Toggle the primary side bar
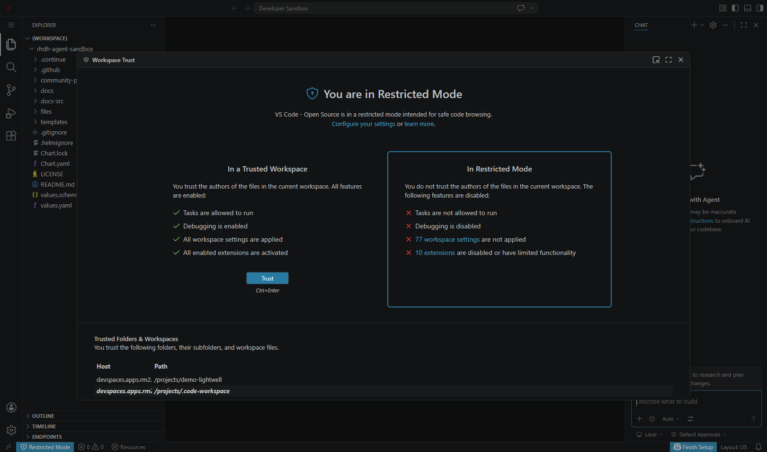This screenshot has height=452, width=767. [x=735, y=8]
